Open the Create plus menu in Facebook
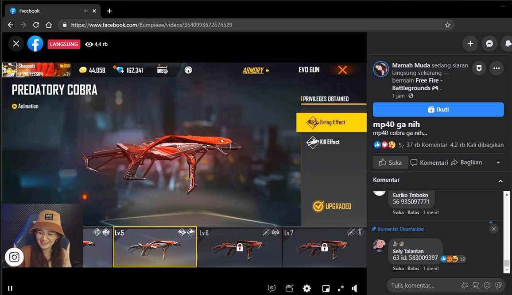Image resolution: width=512 pixels, height=295 pixels. (x=470, y=44)
